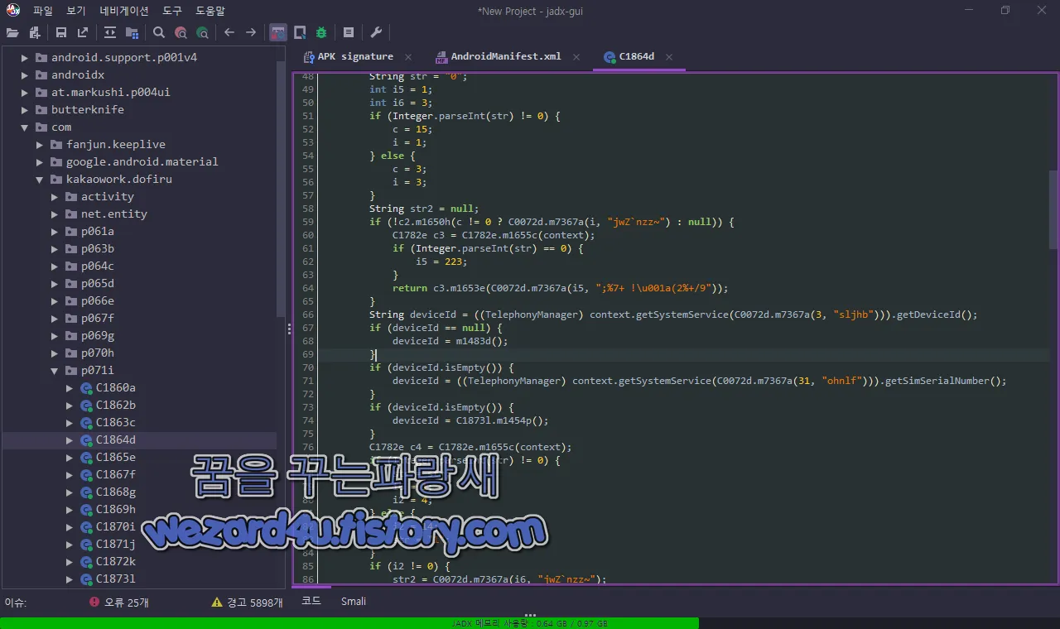Collapse the com package node
Screen dimensions: 1060x629
(x=25, y=127)
